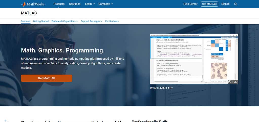Open the Products menu

click(59, 4)
